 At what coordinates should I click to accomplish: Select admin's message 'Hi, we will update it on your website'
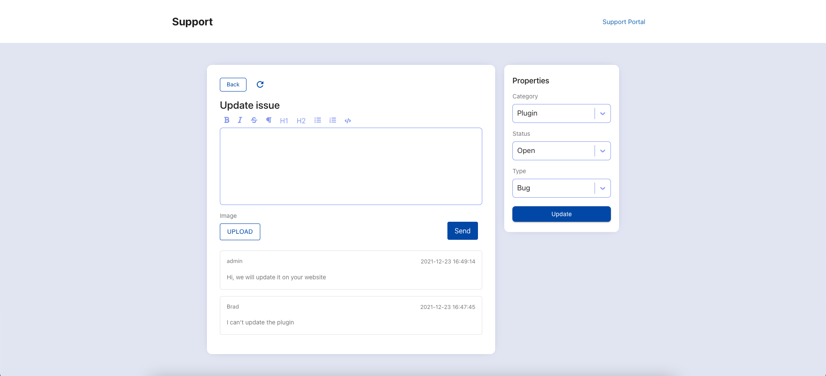point(276,277)
